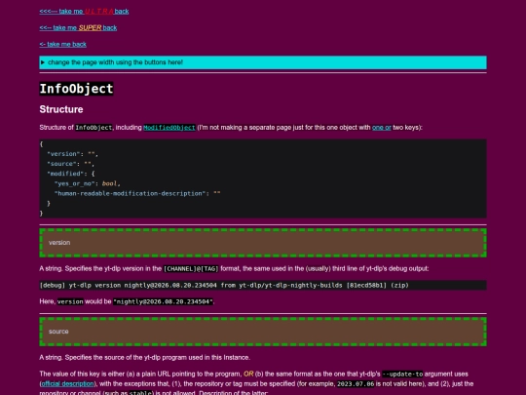Follow the '<- take me back' link
The width and height of the screenshot is (526, 395).
pyautogui.click(x=62, y=44)
